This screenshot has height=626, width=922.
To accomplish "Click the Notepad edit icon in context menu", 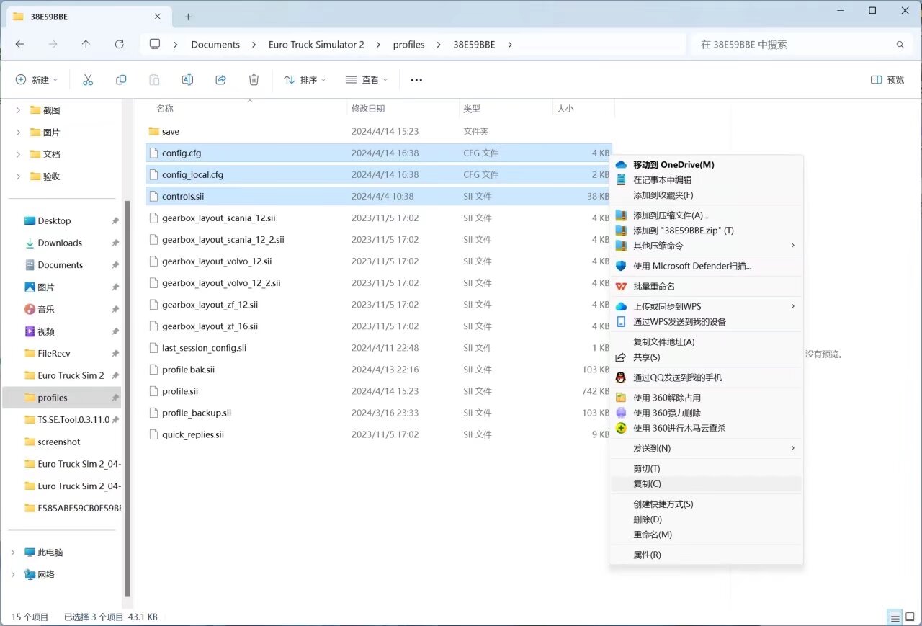I will pos(621,180).
